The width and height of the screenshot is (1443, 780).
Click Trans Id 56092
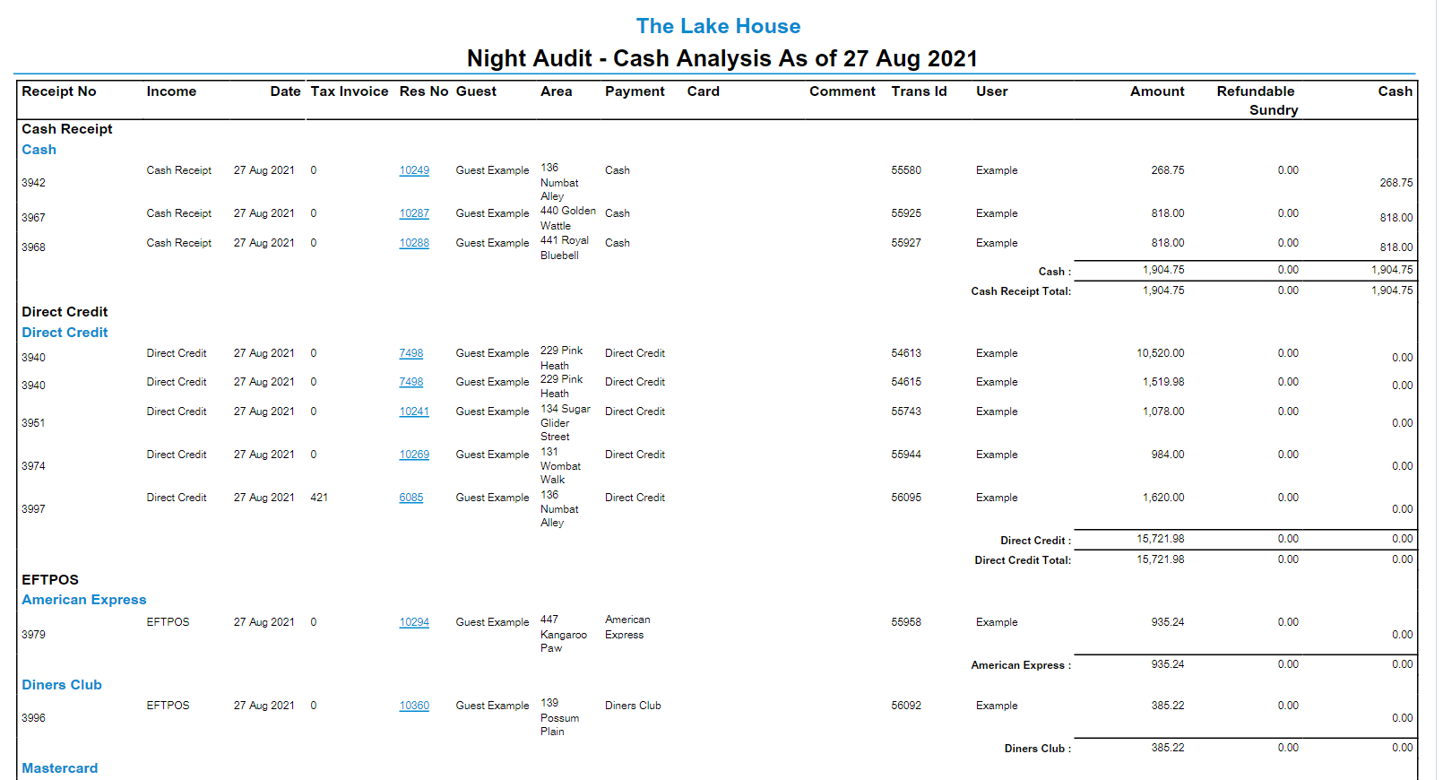pos(906,706)
